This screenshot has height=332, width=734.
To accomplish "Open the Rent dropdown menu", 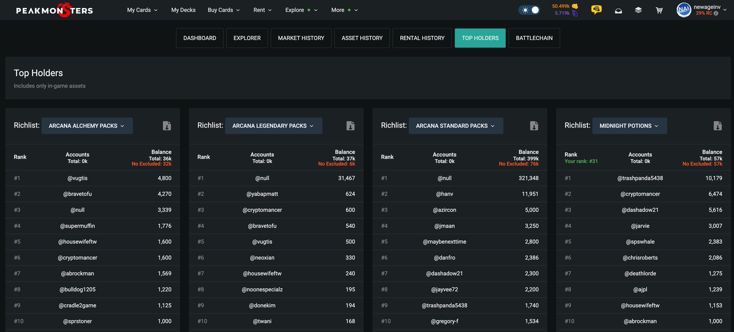I will click(263, 10).
